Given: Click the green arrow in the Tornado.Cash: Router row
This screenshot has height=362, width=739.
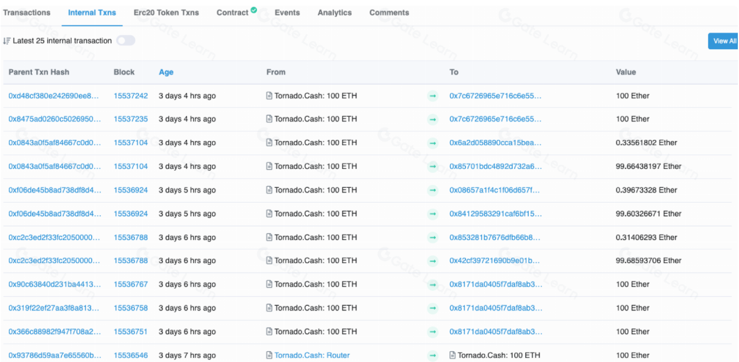Looking at the screenshot, I should (432, 355).
